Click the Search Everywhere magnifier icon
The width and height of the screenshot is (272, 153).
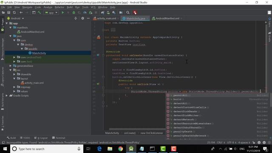point(128,12)
